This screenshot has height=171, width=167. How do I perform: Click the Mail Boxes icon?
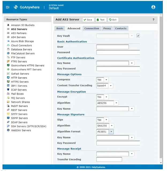8,94
